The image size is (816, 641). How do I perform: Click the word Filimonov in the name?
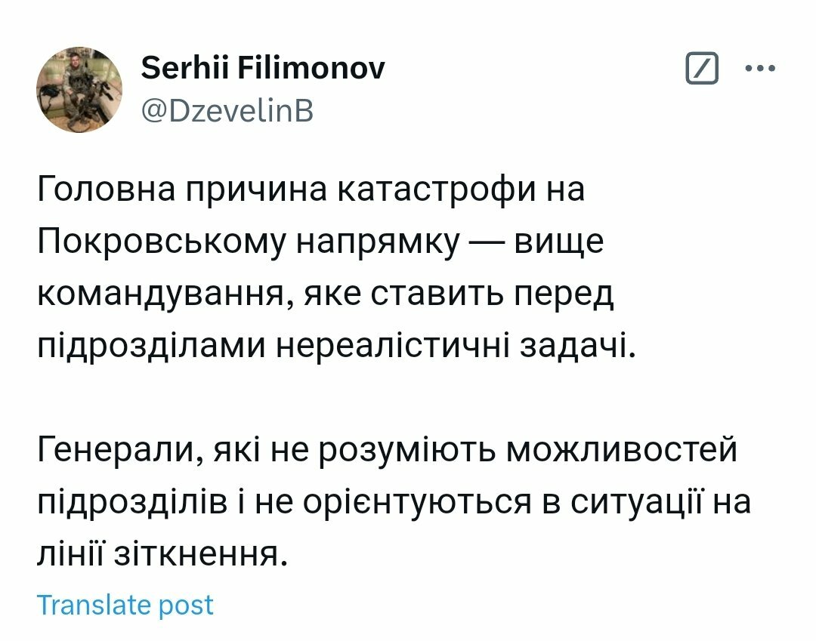311,68
